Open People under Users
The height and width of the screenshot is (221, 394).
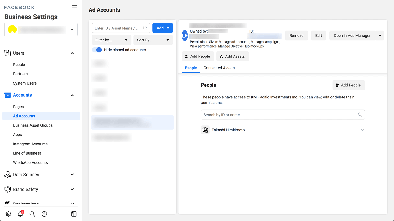[19, 65]
